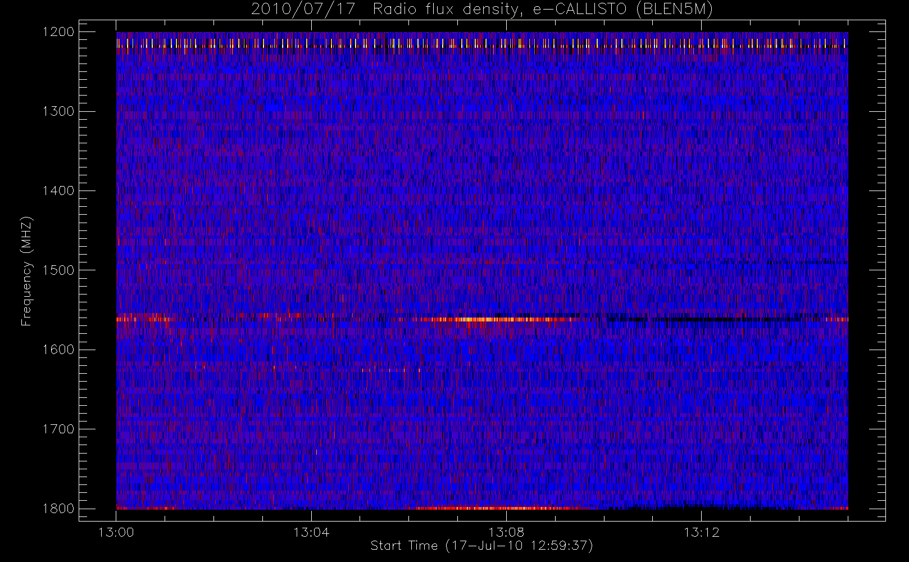This screenshot has height=562, width=909.
Task: Click the 13:00 time tick label
Action: (116, 532)
